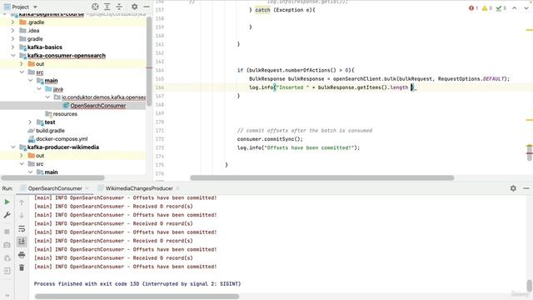The image size is (533, 300).
Task: Click the wrench icon in Run panel
Action: [x=7, y=215]
